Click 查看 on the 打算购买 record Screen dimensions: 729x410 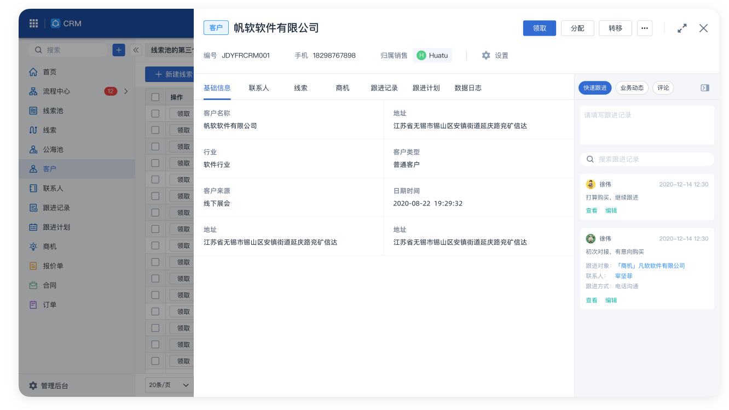click(x=592, y=210)
